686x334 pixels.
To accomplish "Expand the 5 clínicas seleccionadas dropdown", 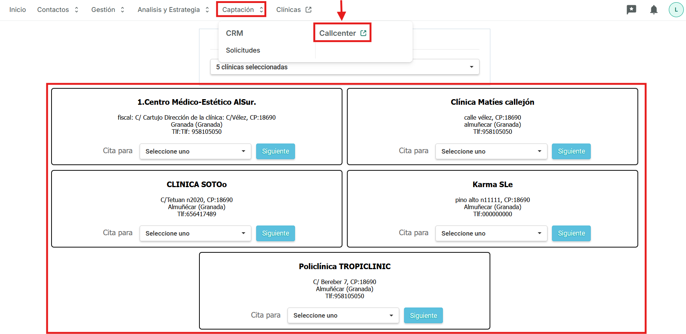I will pyautogui.click(x=344, y=67).
